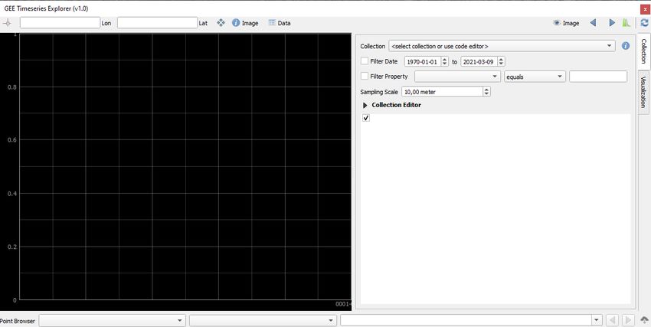Open the first Point Browser dropdown
Screen dimensions: 651x327
[x=112, y=320]
